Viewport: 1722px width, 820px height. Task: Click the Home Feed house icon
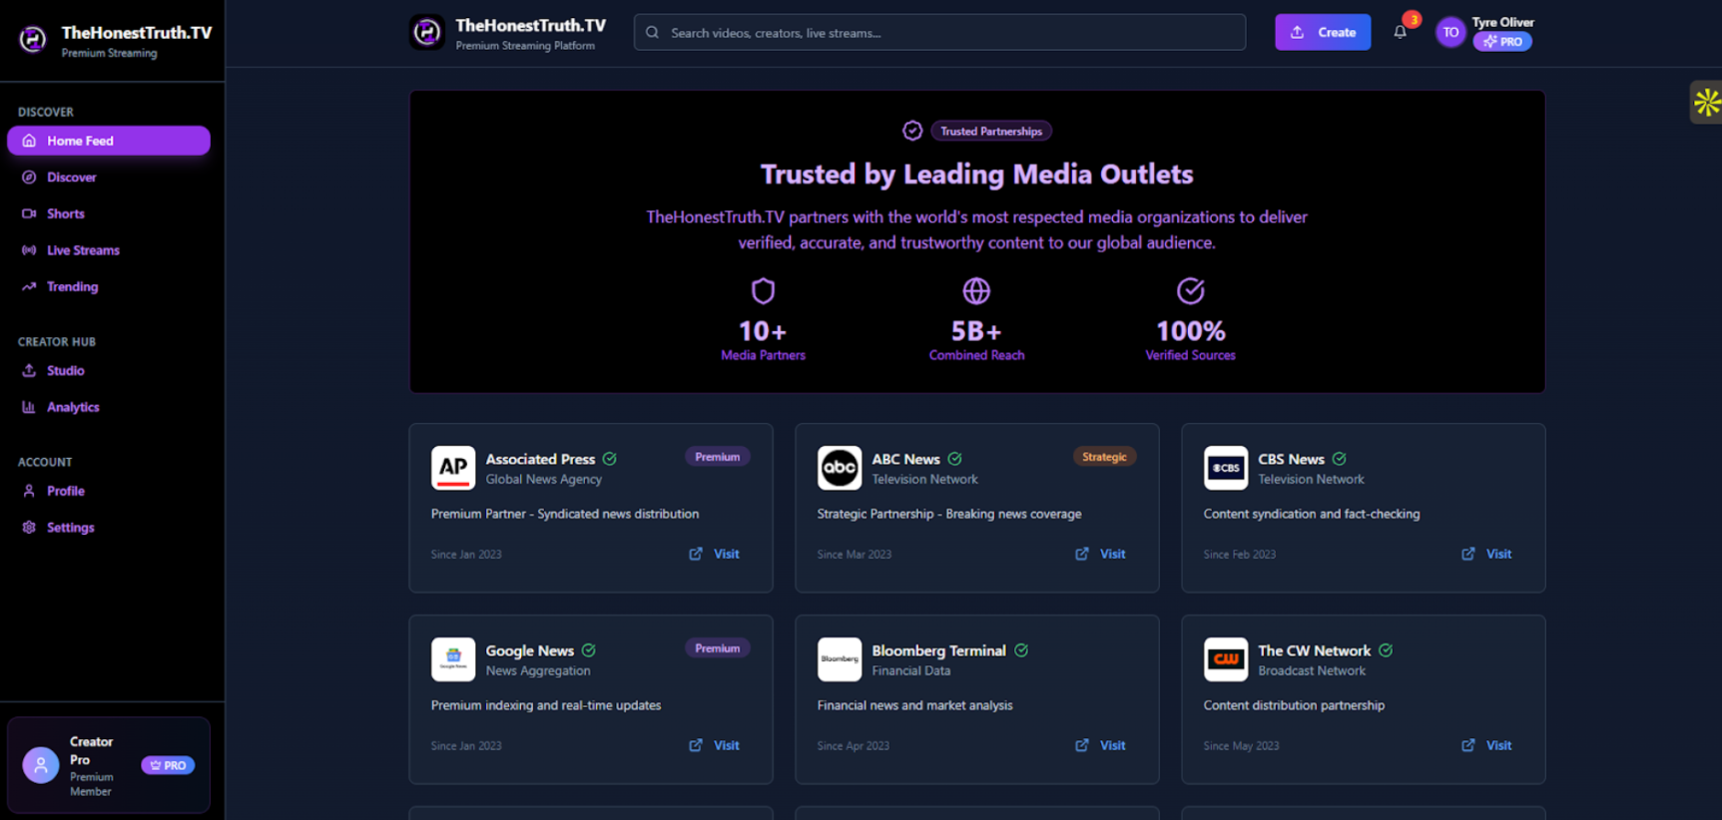29,141
